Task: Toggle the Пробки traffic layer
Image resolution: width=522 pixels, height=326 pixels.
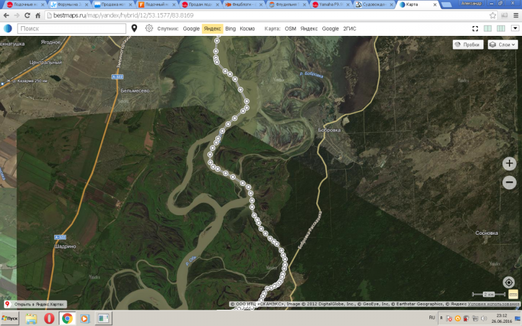Action: (467, 44)
